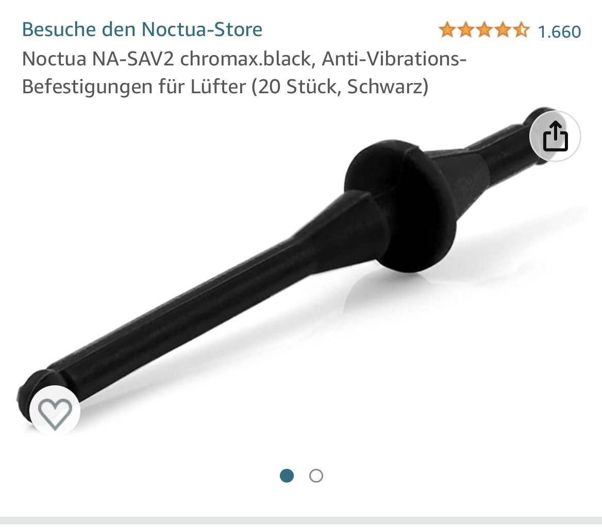Switch to second image via empty dot
This screenshot has width=602, height=528.
[316, 476]
